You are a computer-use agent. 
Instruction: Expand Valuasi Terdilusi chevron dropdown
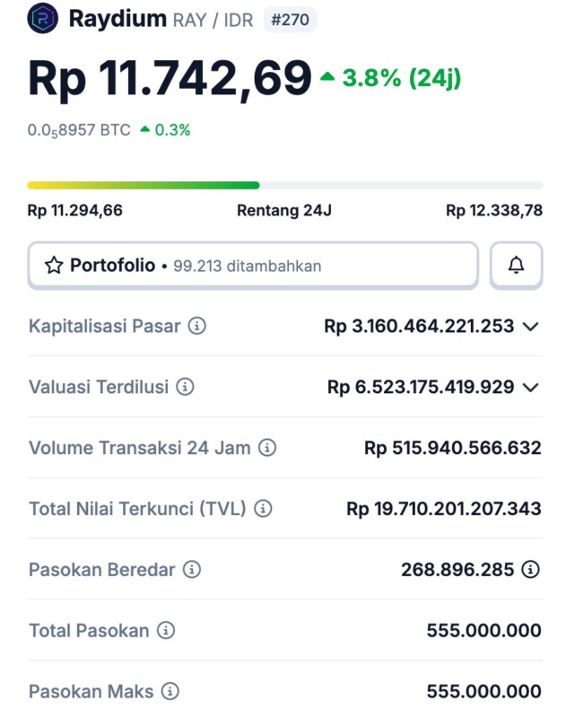point(531,388)
